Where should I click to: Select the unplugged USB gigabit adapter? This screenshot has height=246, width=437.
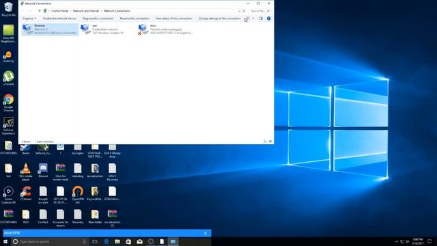(165, 29)
